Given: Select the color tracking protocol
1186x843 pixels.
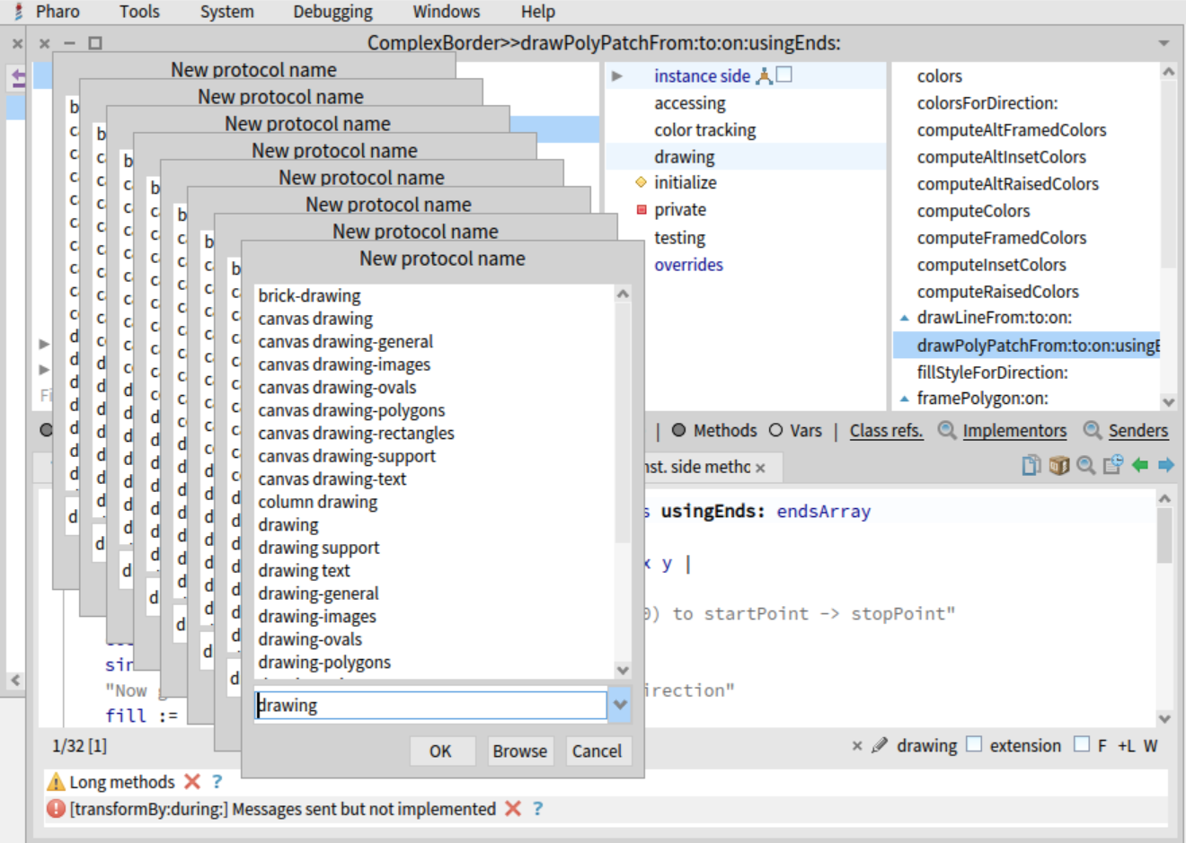Looking at the screenshot, I should (704, 130).
